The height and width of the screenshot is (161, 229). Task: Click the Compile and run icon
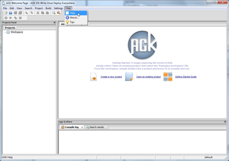pyautogui.click(x=15, y=18)
